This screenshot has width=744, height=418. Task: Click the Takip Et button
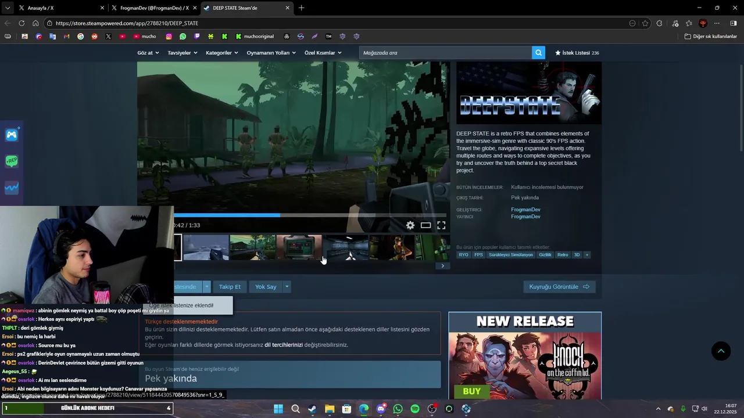(230, 287)
